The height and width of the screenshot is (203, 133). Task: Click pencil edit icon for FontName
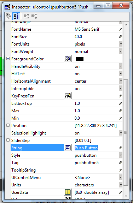[120, 29]
